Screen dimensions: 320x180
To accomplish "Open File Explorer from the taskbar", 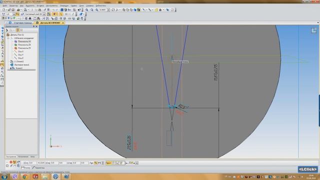I will pos(45,176).
